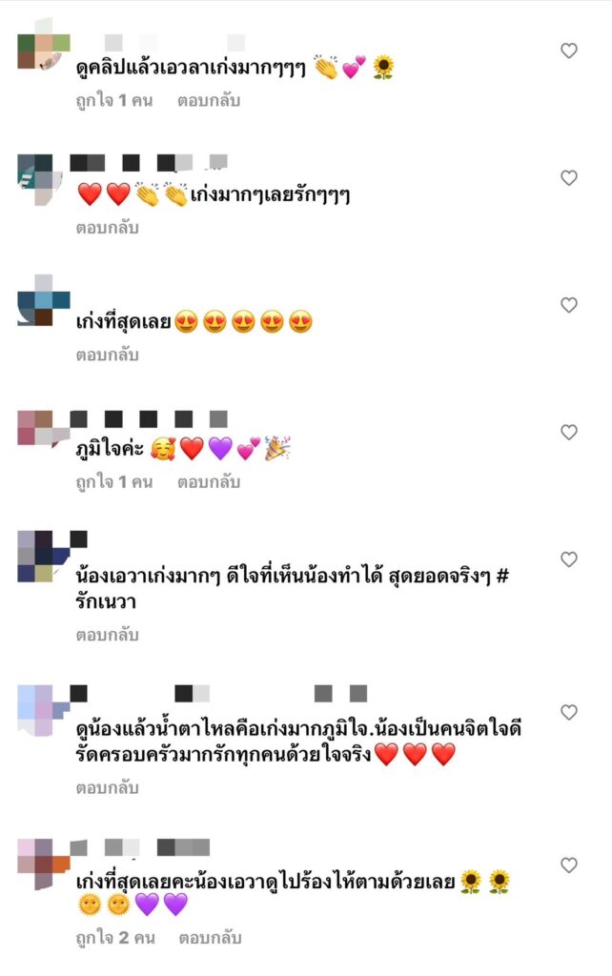The width and height of the screenshot is (612, 976).
Task: Open 'ถูกใจ 2 คน' likes list
Action: click(115, 938)
